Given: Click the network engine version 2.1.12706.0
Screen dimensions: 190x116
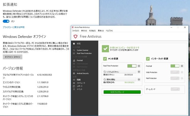Looking at the screenshot, I should (x=43, y=96).
